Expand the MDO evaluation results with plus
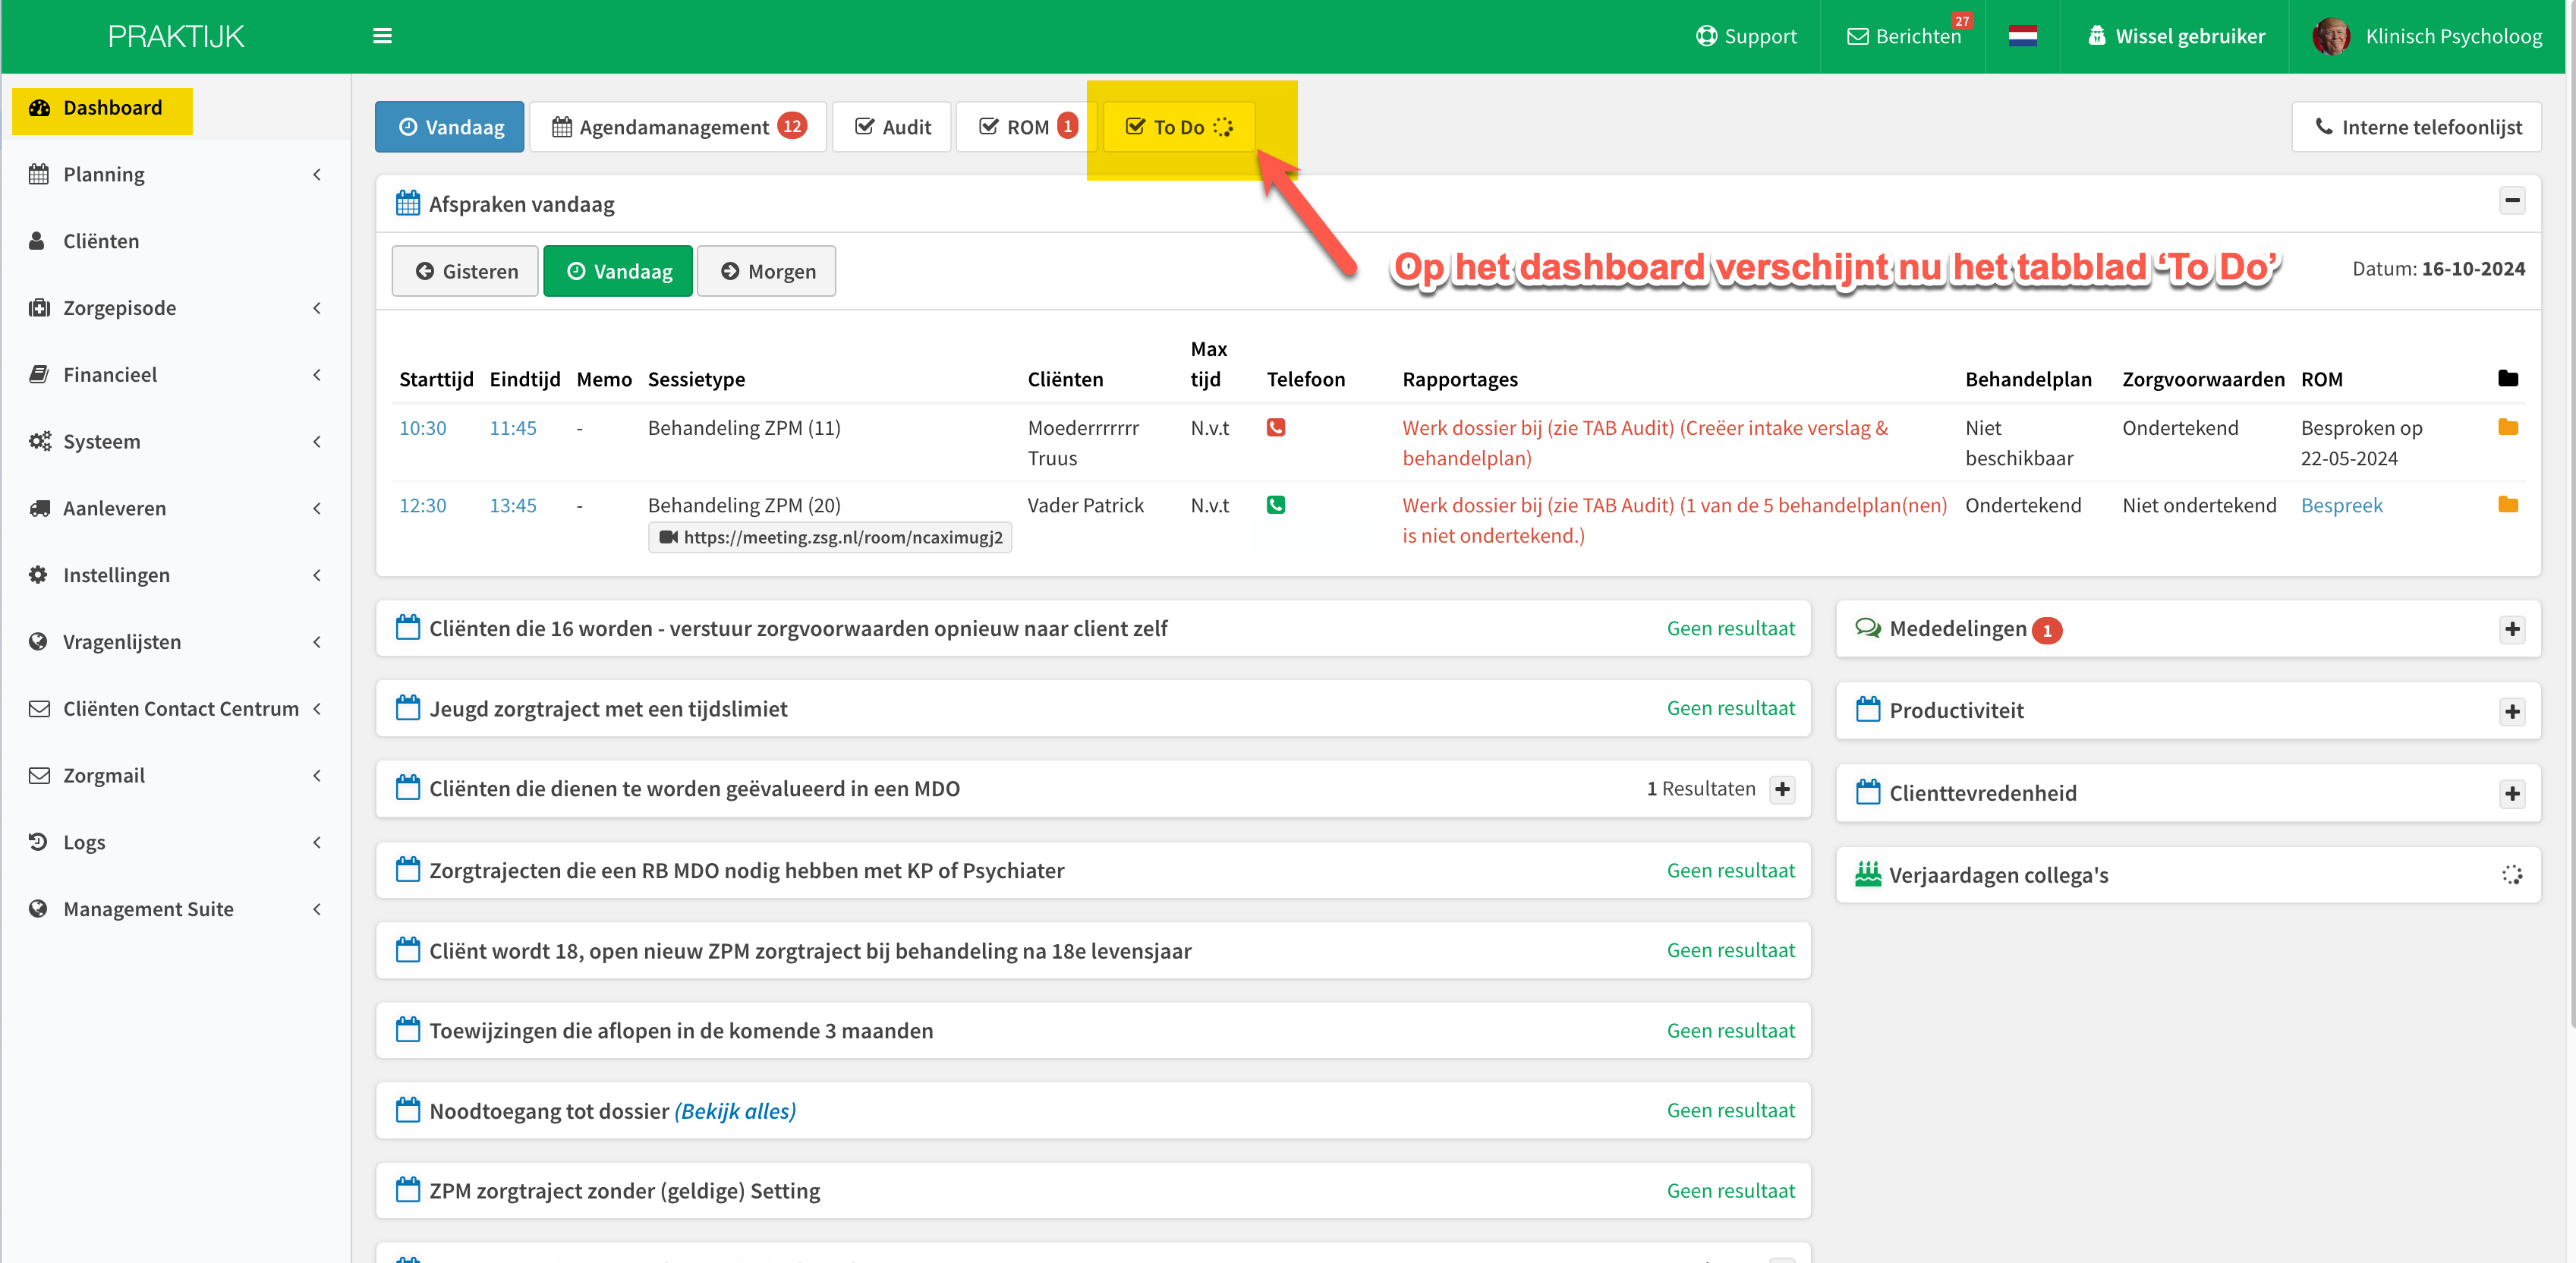 pyautogui.click(x=1782, y=790)
